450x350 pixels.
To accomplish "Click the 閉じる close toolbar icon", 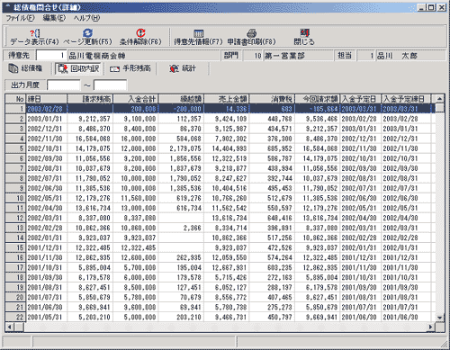I will coord(305,32).
